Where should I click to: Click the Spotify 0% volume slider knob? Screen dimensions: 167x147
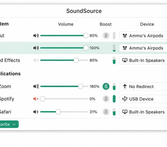click(43, 99)
